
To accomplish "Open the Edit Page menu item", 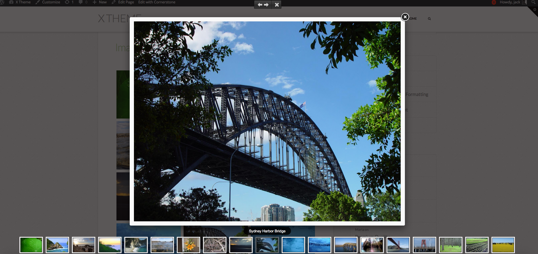I will click(126, 2).
